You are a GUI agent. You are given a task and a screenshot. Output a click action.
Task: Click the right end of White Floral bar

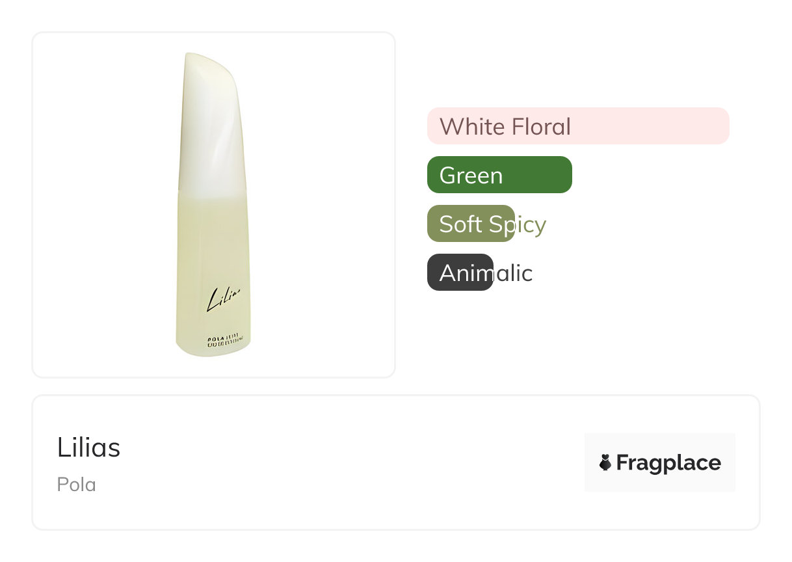pos(720,126)
